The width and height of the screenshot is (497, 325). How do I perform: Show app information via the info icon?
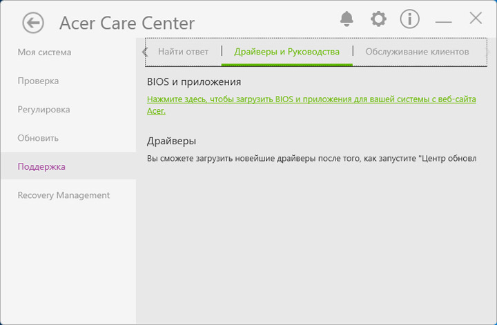pyautogui.click(x=409, y=19)
